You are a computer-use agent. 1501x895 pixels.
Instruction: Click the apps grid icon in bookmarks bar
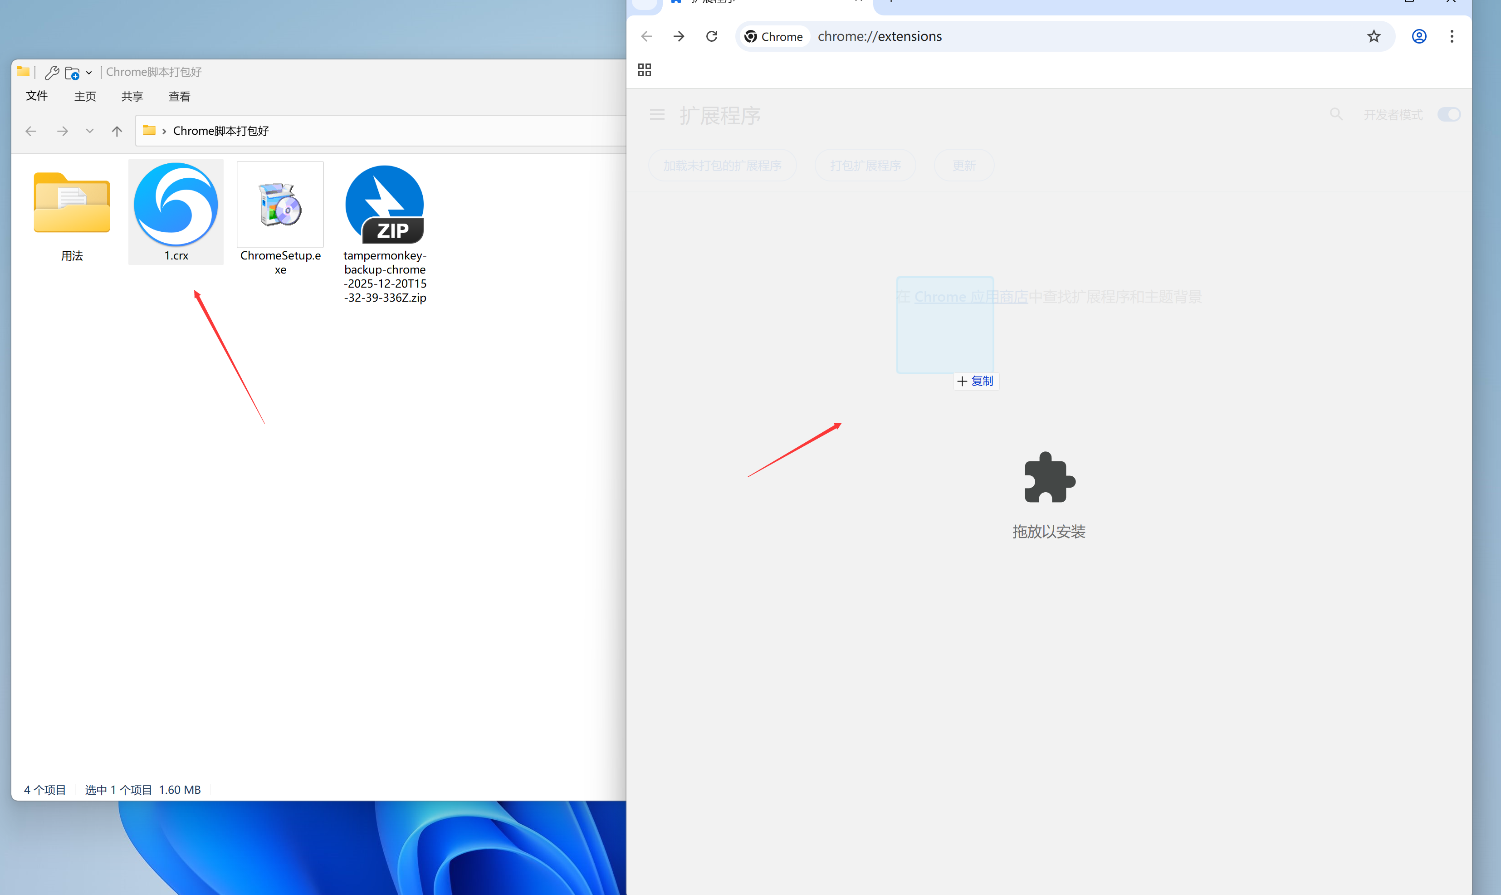click(x=644, y=70)
